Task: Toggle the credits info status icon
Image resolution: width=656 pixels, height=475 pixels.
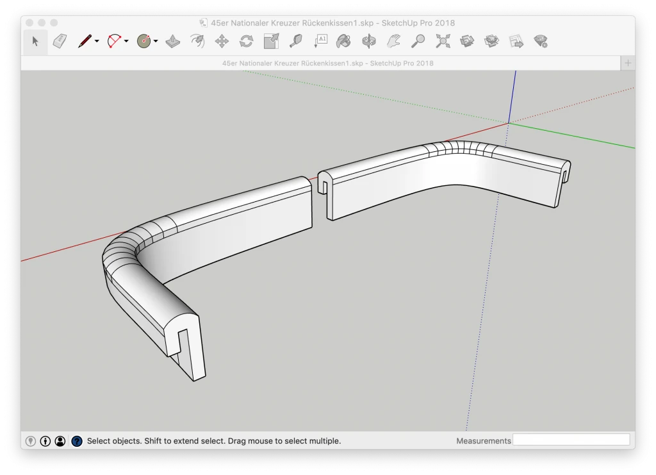Action: coord(45,441)
